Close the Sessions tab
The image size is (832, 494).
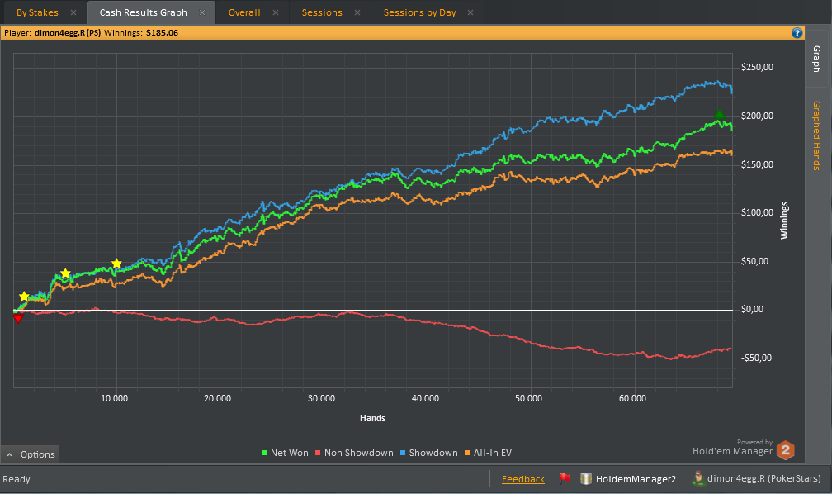[357, 12]
